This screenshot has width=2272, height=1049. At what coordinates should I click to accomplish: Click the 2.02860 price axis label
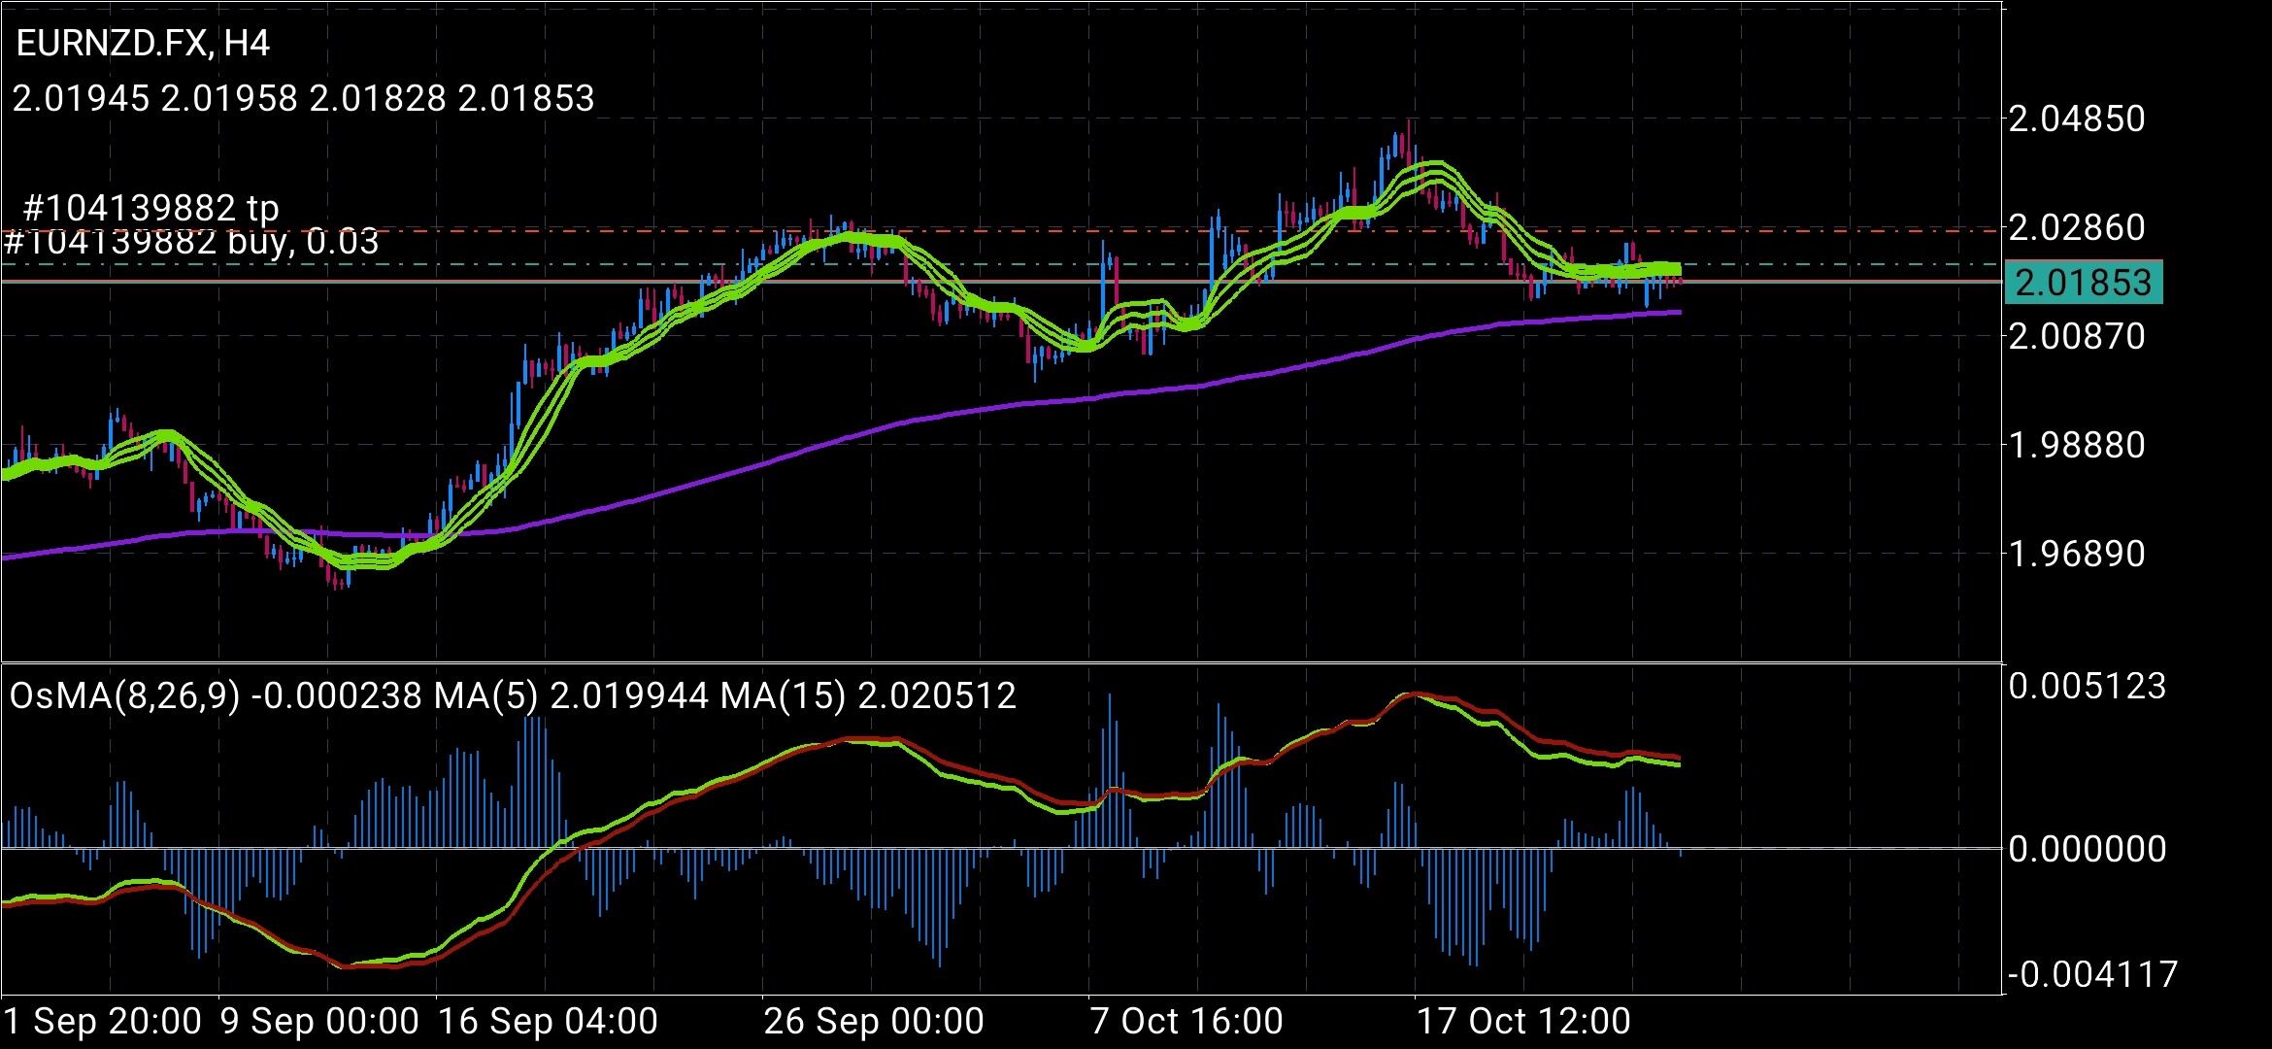pos(2077,227)
